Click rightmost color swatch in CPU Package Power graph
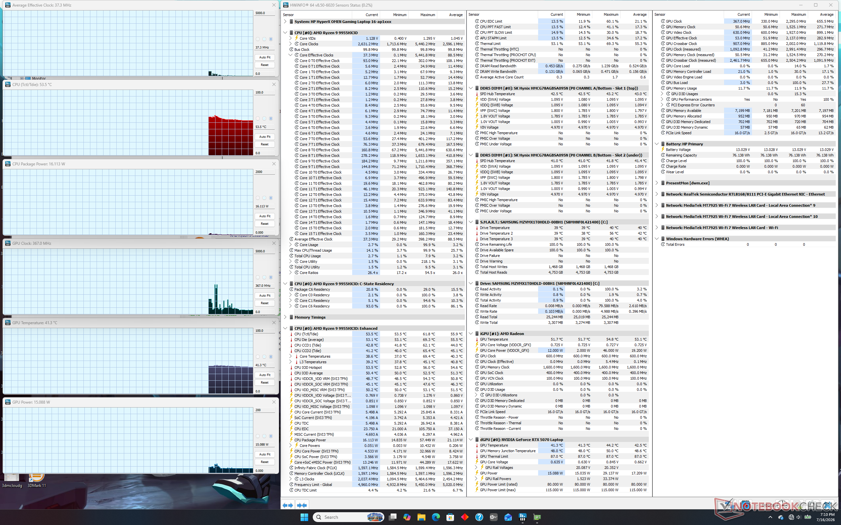 tap(271, 198)
